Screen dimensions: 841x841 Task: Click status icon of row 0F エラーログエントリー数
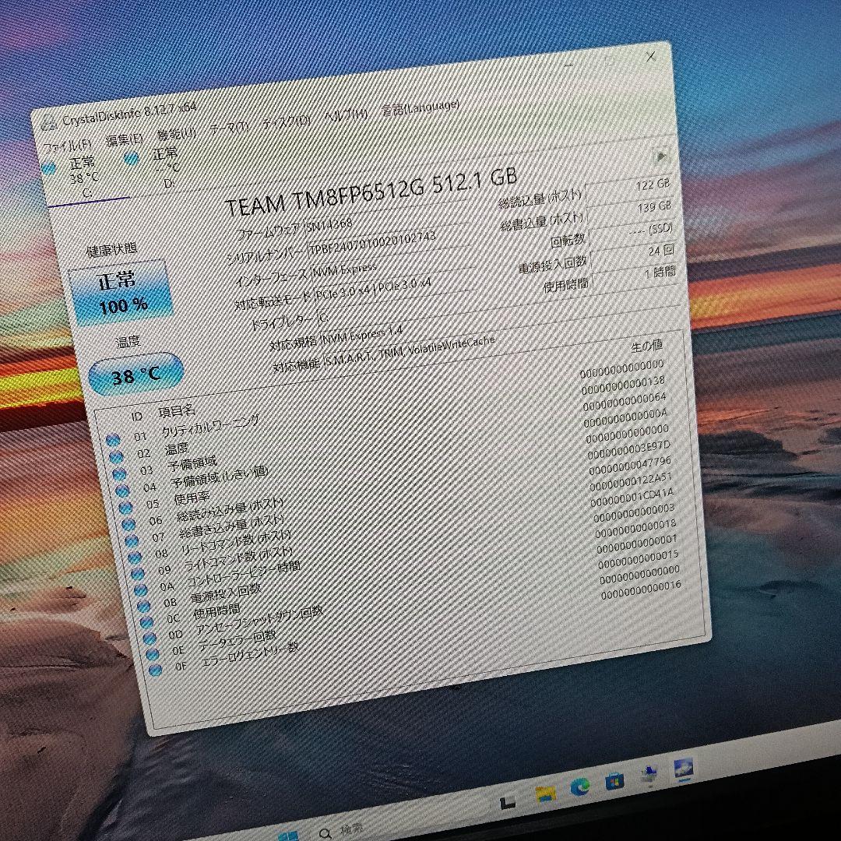(155, 670)
